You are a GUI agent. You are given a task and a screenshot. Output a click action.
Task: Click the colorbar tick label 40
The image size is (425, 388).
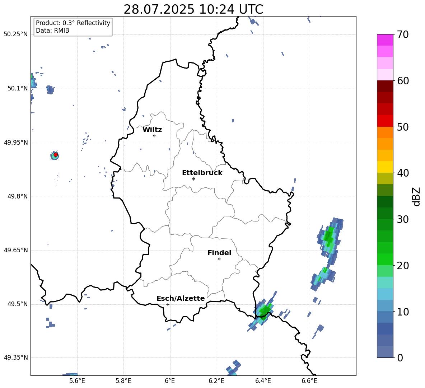[402, 173]
